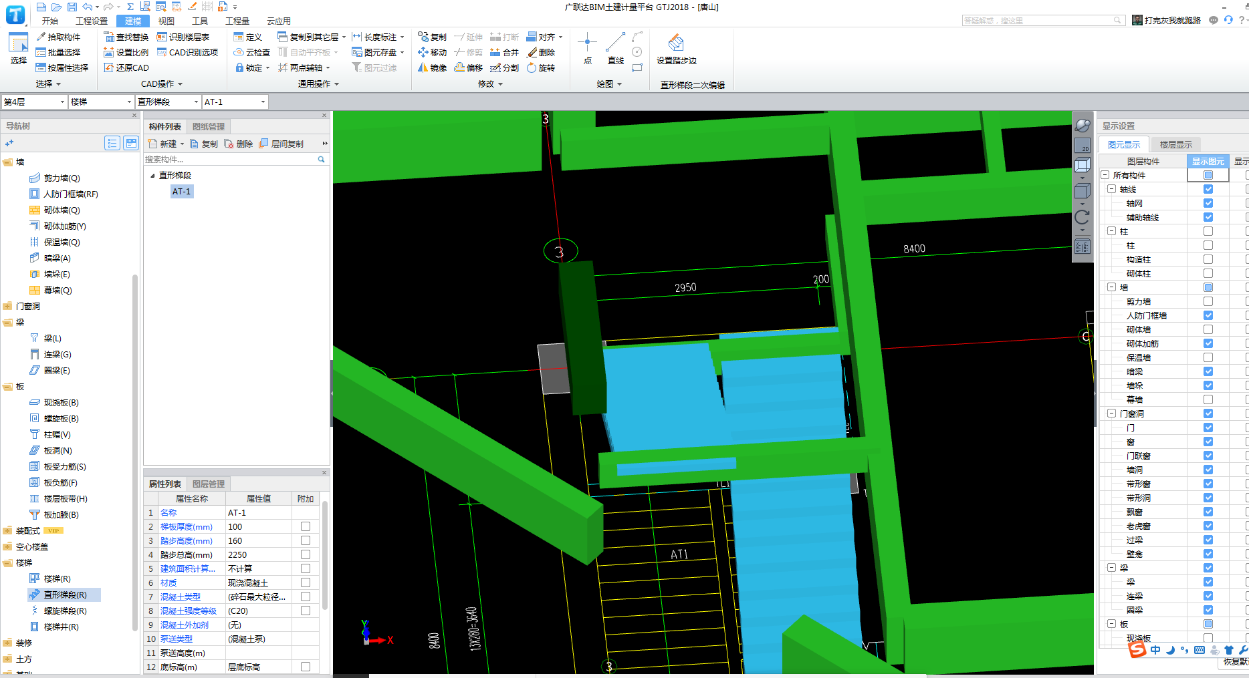Select the 点 point drawing tool
This screenshot has height=678, width=1249.
click(587, 48)
